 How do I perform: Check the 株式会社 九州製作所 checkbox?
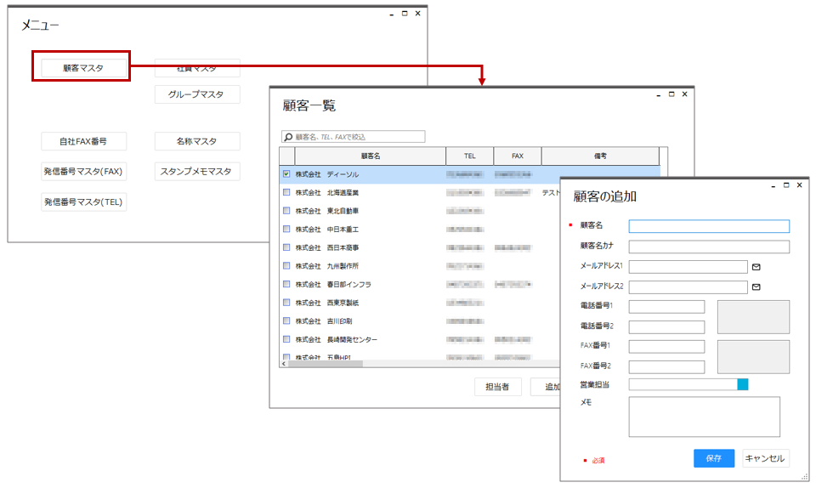pyautogui.click(x=286, y=265)
